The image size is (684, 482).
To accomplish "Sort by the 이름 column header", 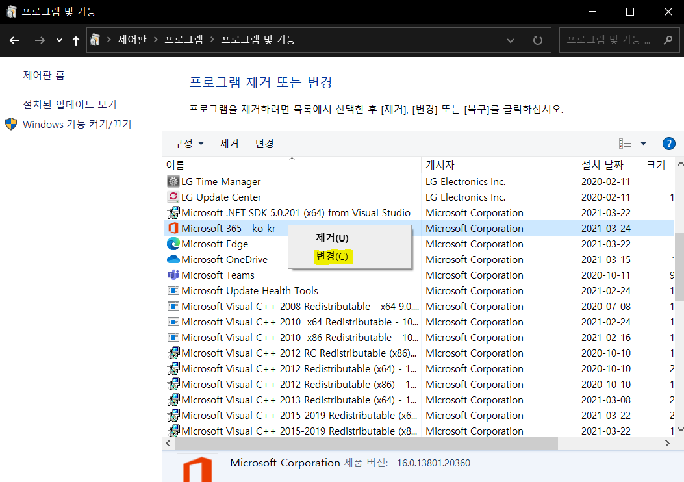I will pos(292,165).
